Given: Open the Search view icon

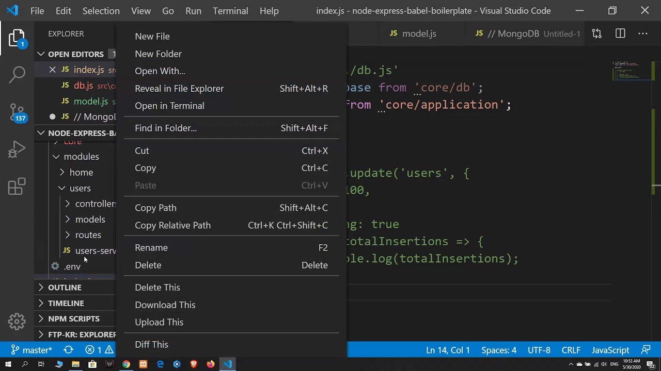Looking at the screenshot, I should (x=17, y=74).
